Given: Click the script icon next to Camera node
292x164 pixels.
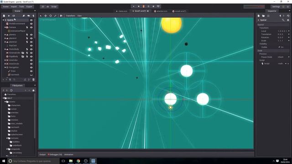Looking at the screenshot, I should [x=27, y=27].
